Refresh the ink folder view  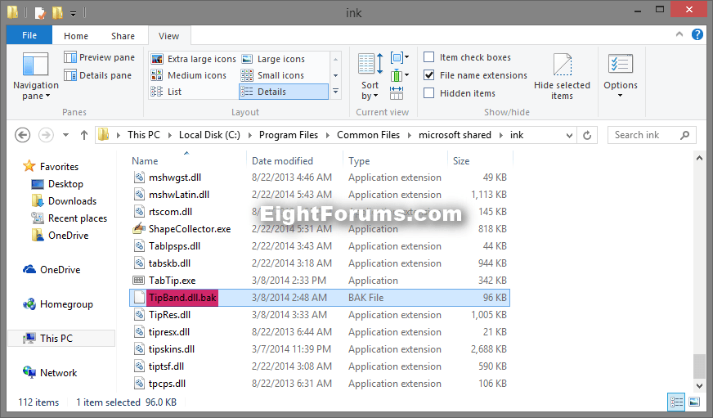tap(587, 135)
